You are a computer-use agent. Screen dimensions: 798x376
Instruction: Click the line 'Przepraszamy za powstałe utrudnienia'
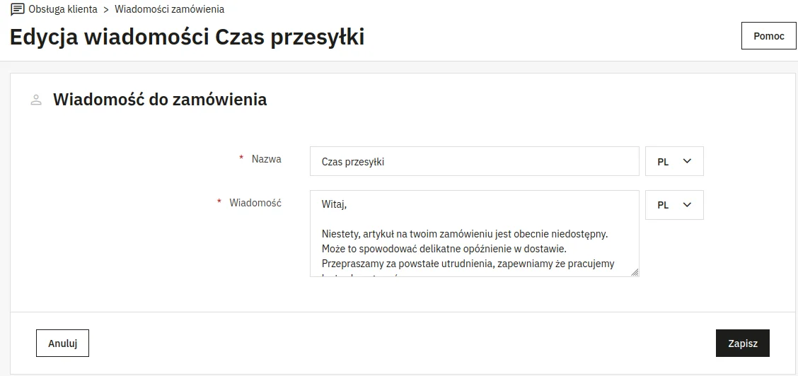coord(468,264)
